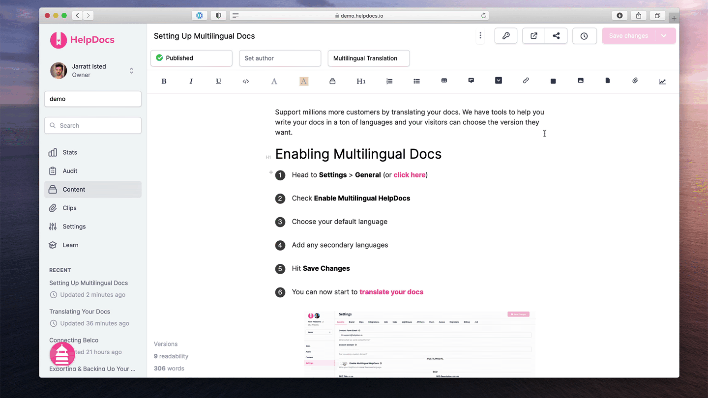708x398 pixels.
Task: Open the Published status dropdown
Action: (191, 58)
